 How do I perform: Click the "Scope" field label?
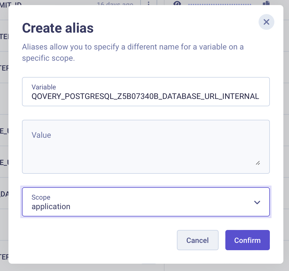tap(41, 197)
